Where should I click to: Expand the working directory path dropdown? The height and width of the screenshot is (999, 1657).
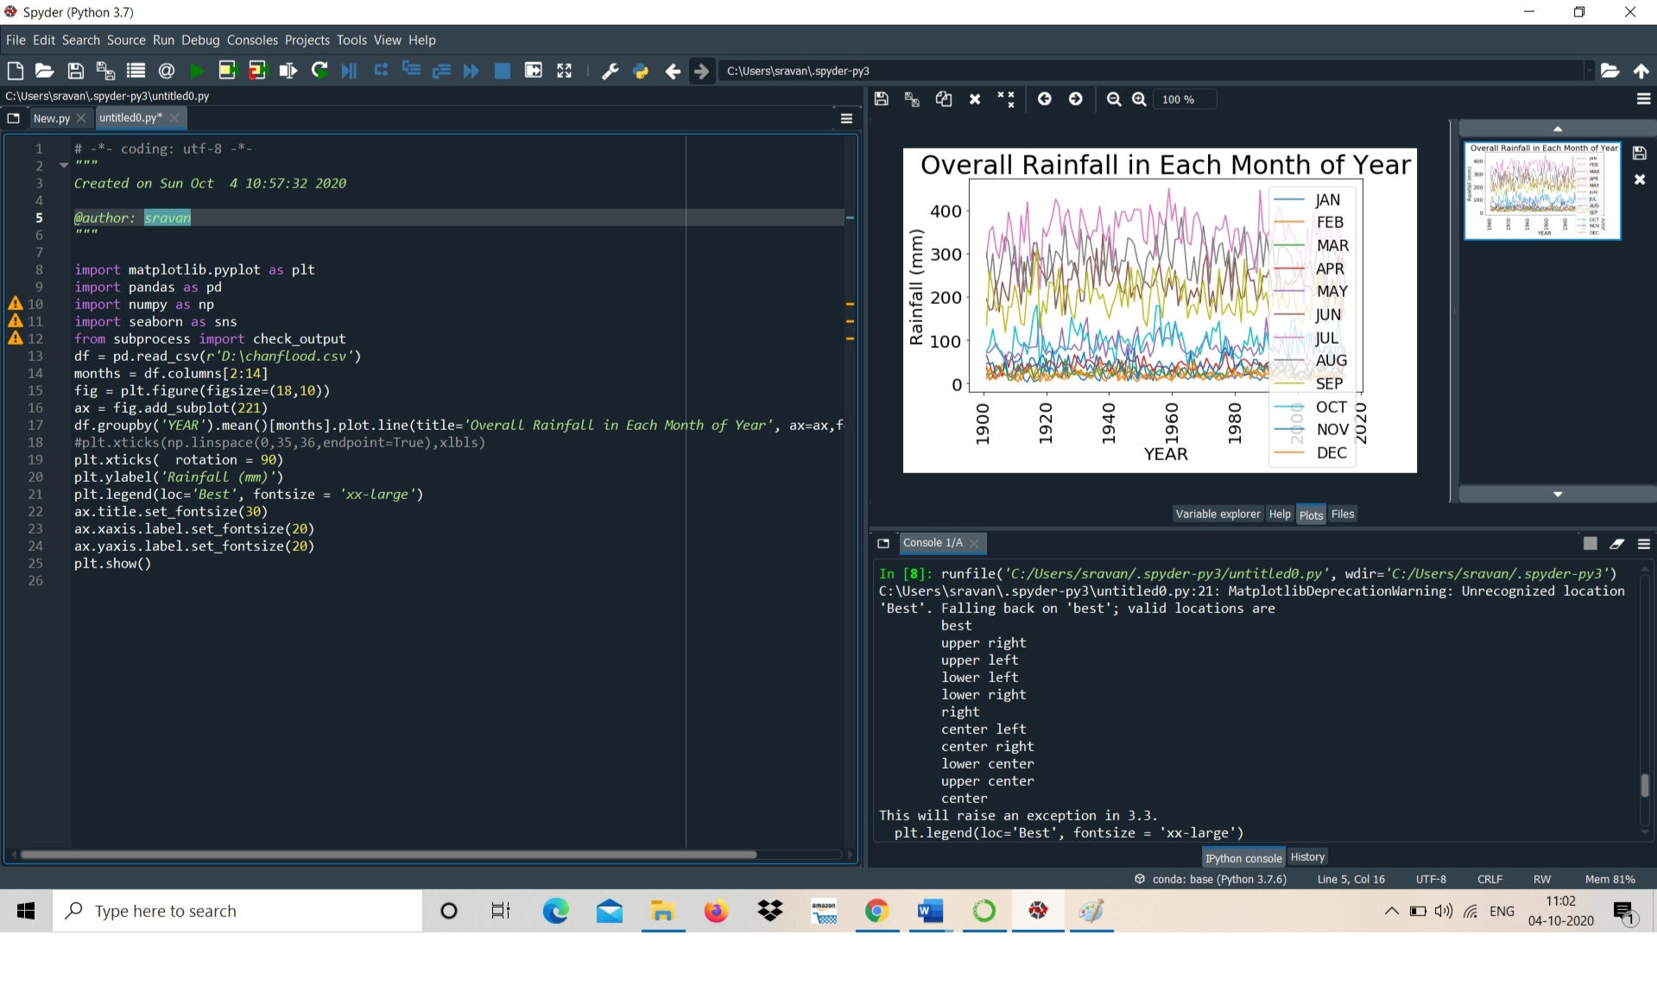pyautogui.click(x=1588, y=71)
